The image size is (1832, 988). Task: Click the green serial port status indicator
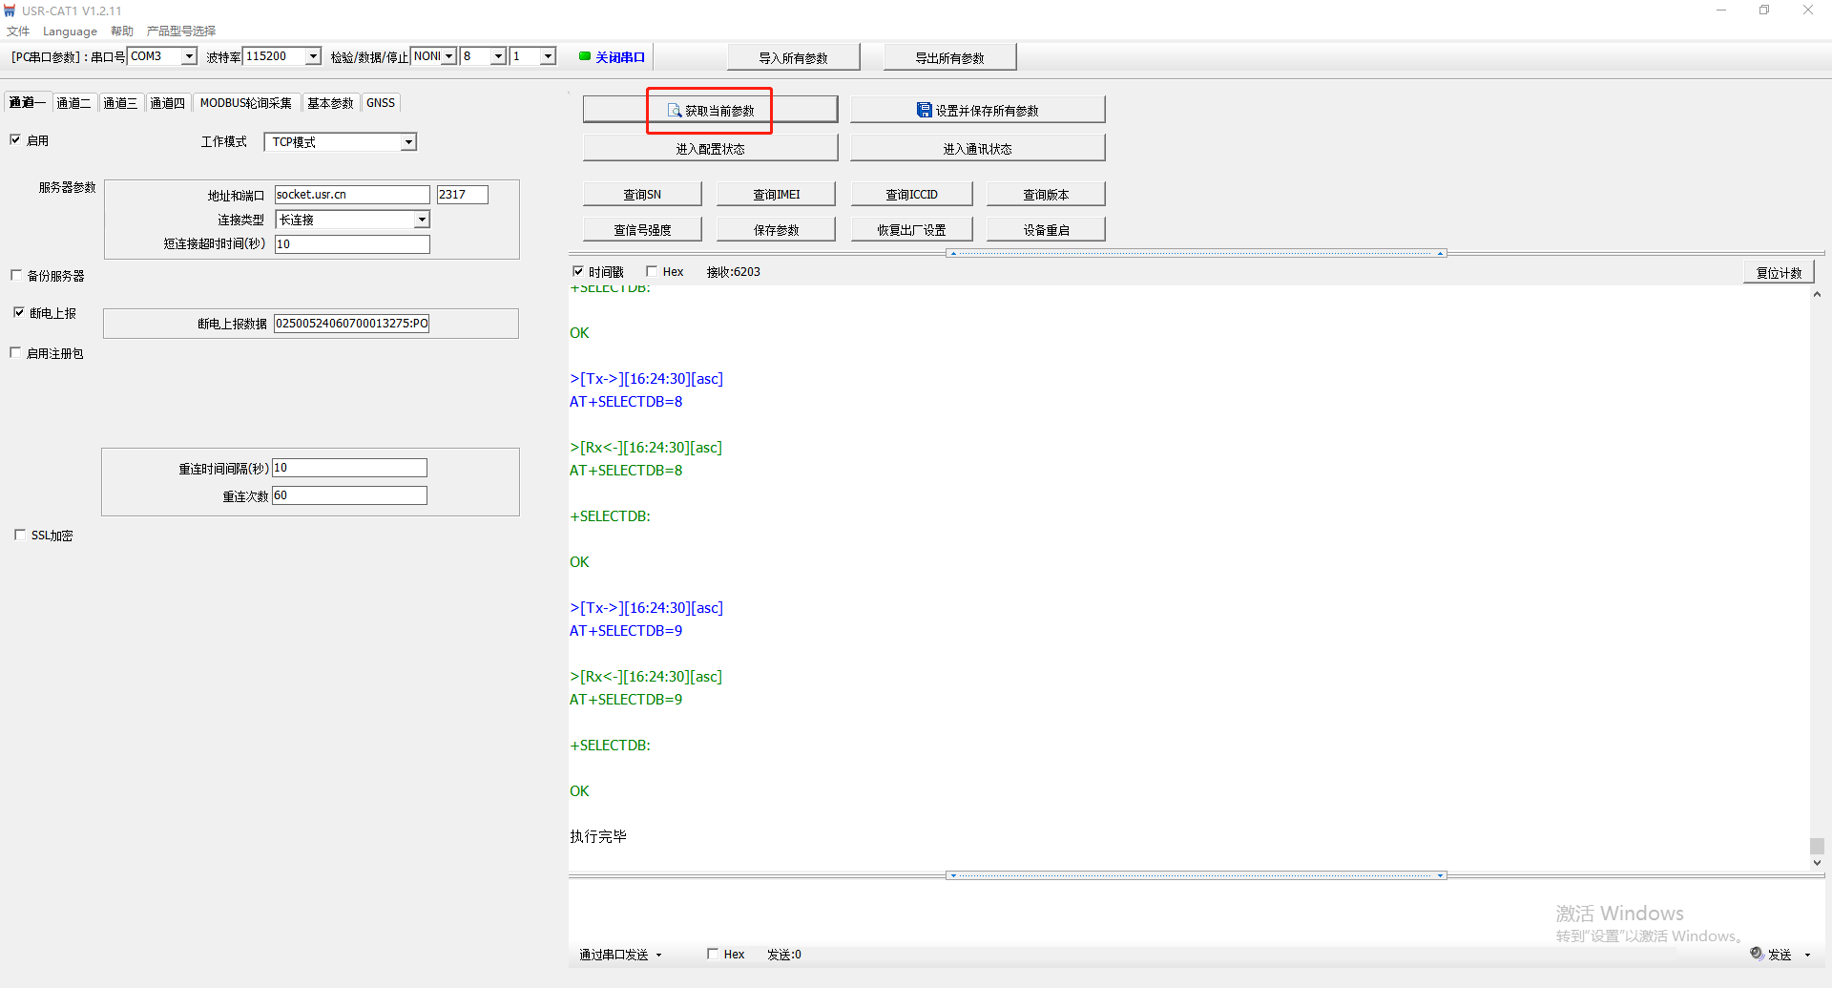click(585, 56)
